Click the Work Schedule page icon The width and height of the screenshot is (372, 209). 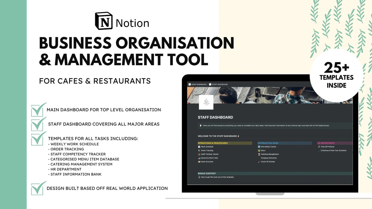pyautogui.click(x=199, y=147)
